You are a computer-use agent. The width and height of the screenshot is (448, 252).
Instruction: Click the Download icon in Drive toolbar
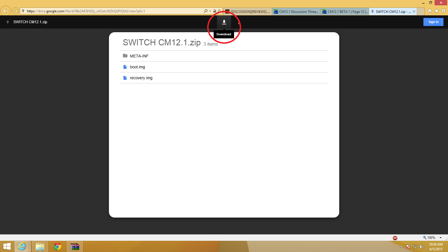pos(224,22)
